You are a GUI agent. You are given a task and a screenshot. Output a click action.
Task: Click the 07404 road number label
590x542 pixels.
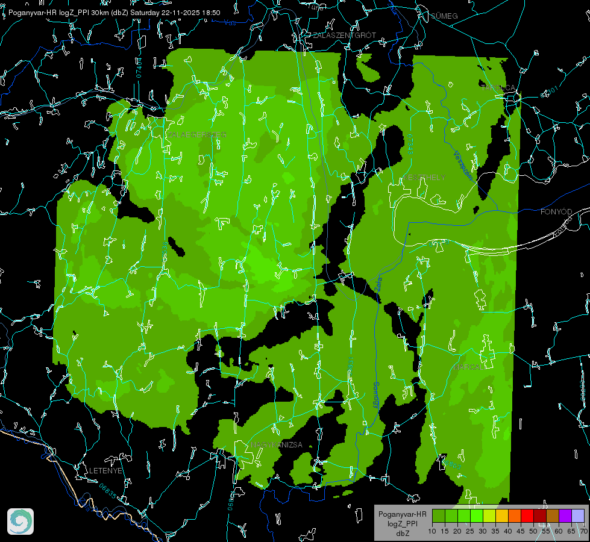pos(139,67)
